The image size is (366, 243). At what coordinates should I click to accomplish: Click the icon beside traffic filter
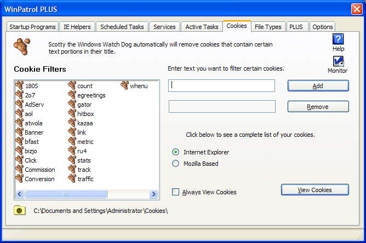pos(72,178)
